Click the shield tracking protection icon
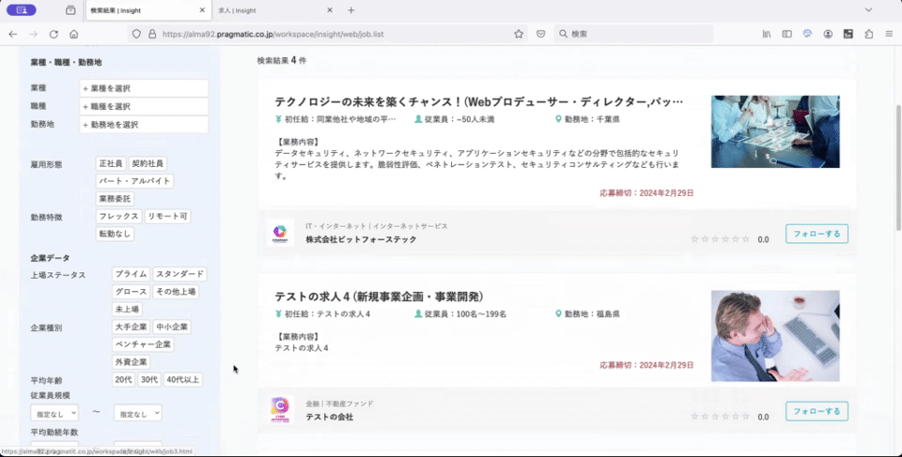The height and width of the screenshot is (457, 902). (x=136, y=34)
